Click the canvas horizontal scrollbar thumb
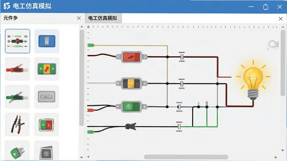This screenshot has height=161, width=287. pyautogui.click(x=186, y=157)
